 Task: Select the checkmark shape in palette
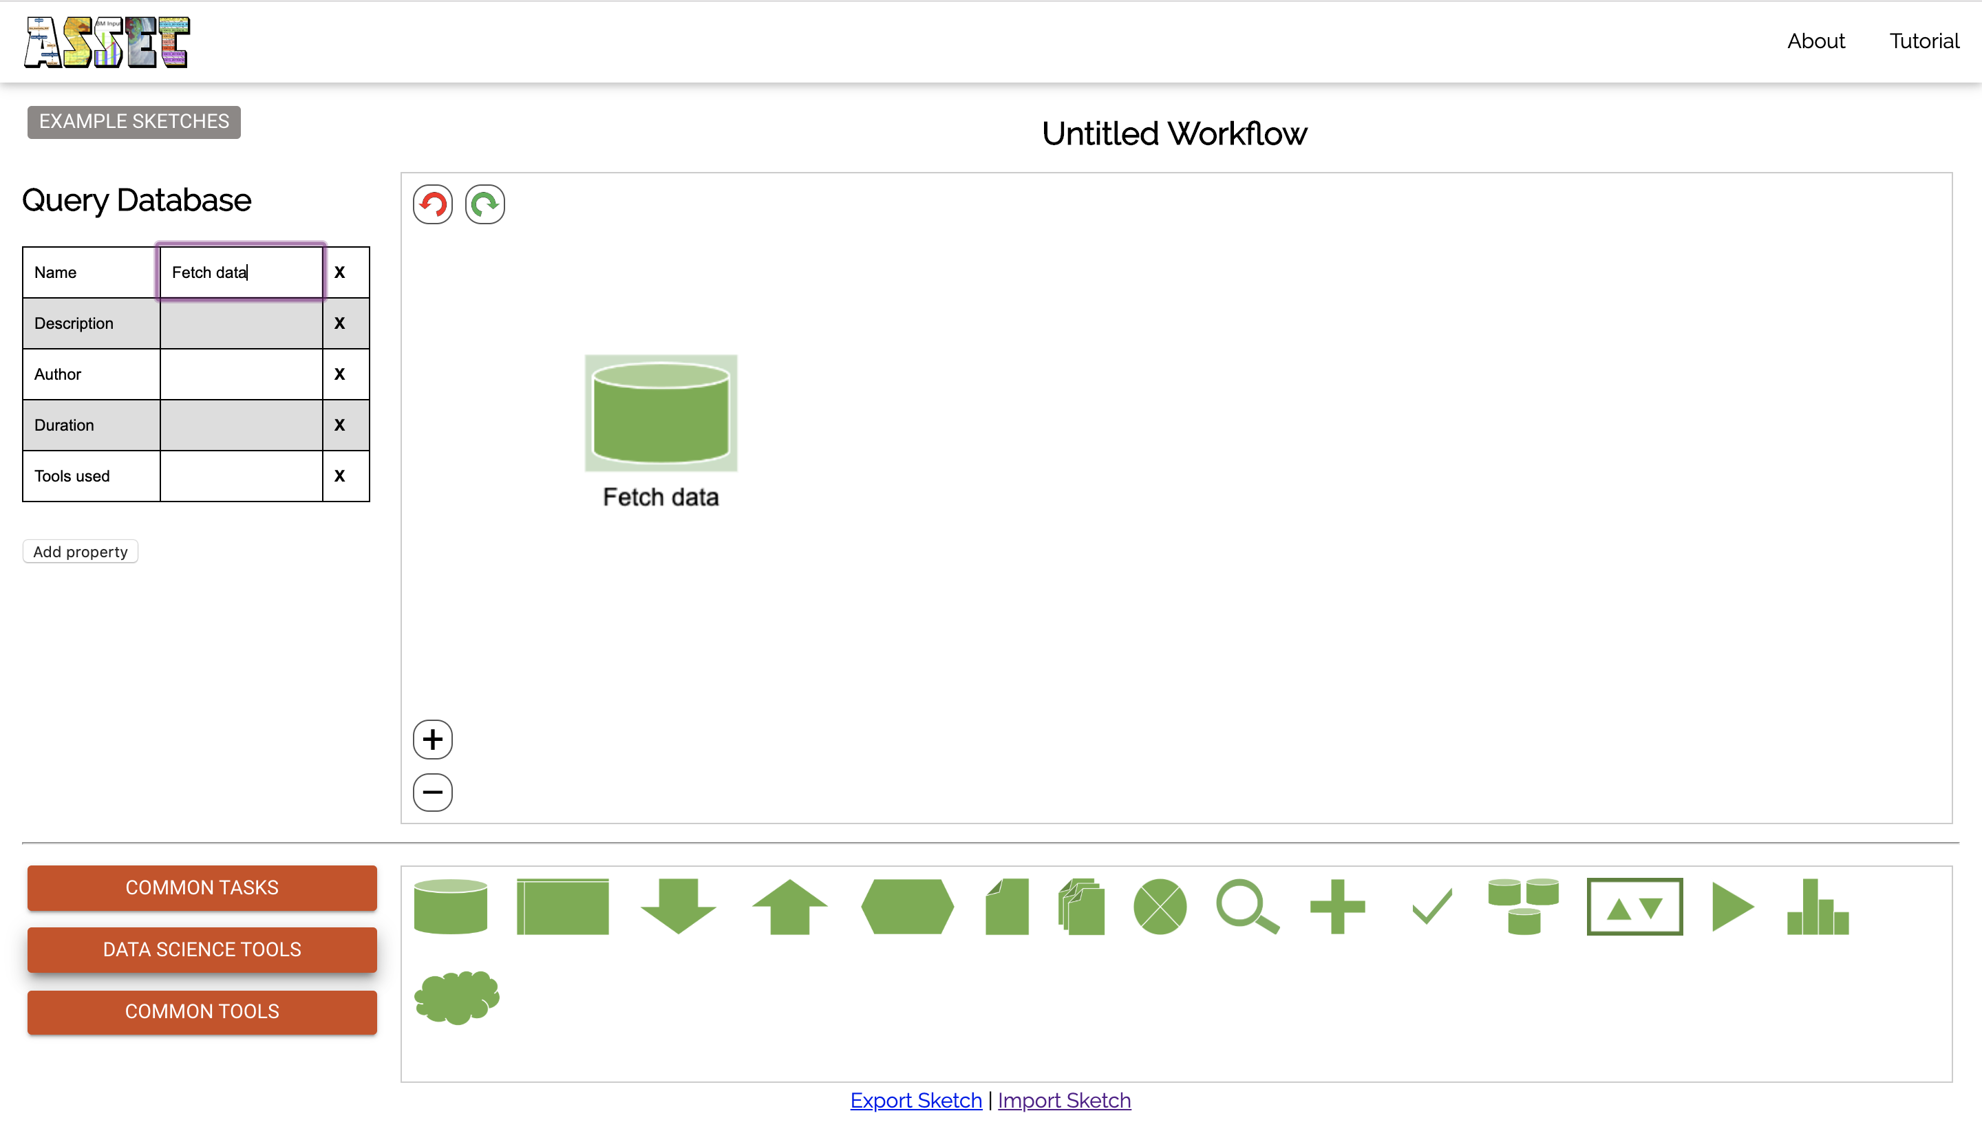click(1431, 907)
